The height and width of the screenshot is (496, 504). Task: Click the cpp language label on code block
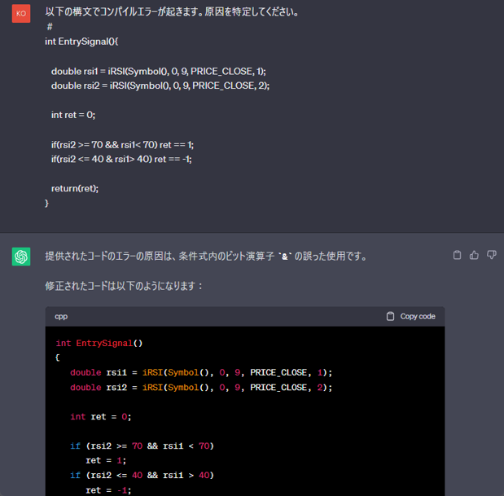pos(62,316)
